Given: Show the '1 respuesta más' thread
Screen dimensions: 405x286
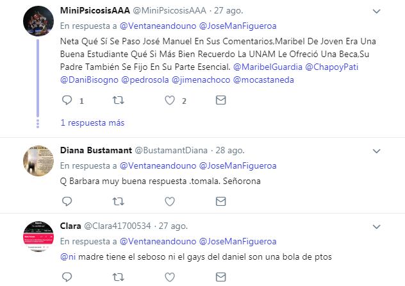Looking at the screenshot, I should pos(92,122).
